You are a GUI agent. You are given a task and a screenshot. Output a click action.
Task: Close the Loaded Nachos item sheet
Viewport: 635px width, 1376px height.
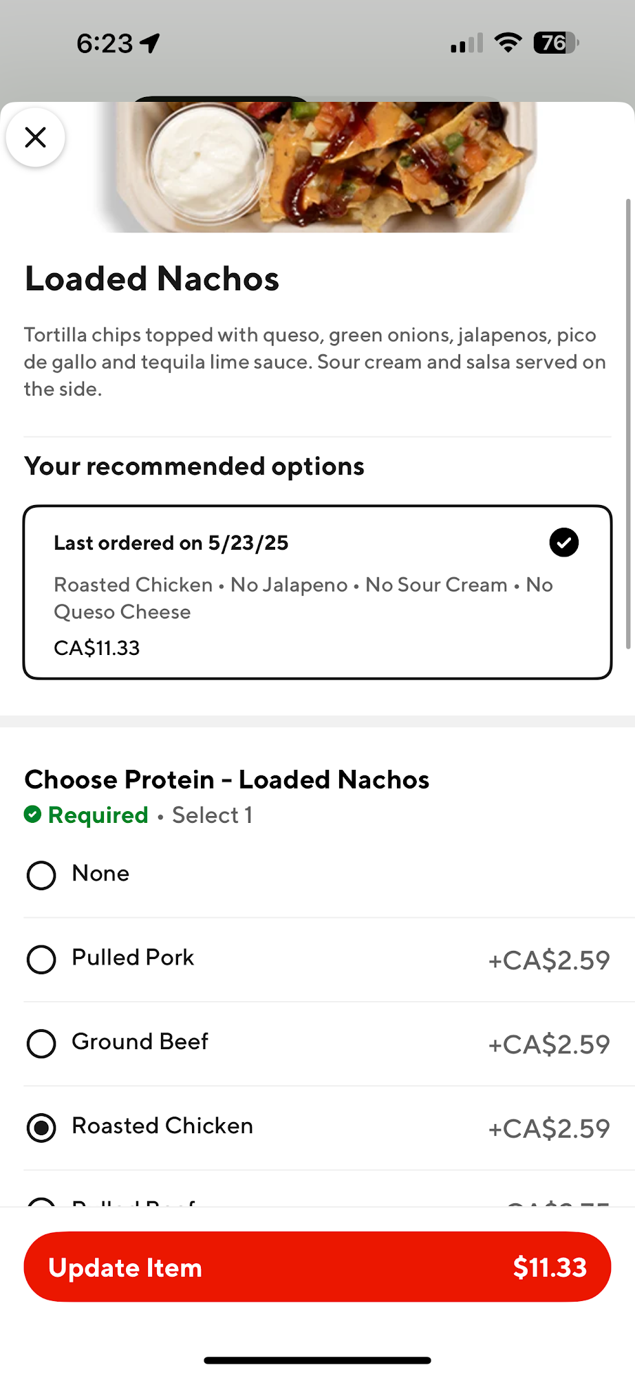tap(36, 138)
